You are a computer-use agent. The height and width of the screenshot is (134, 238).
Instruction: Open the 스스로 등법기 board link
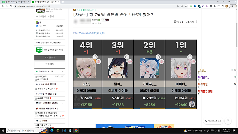click(43, 98)
